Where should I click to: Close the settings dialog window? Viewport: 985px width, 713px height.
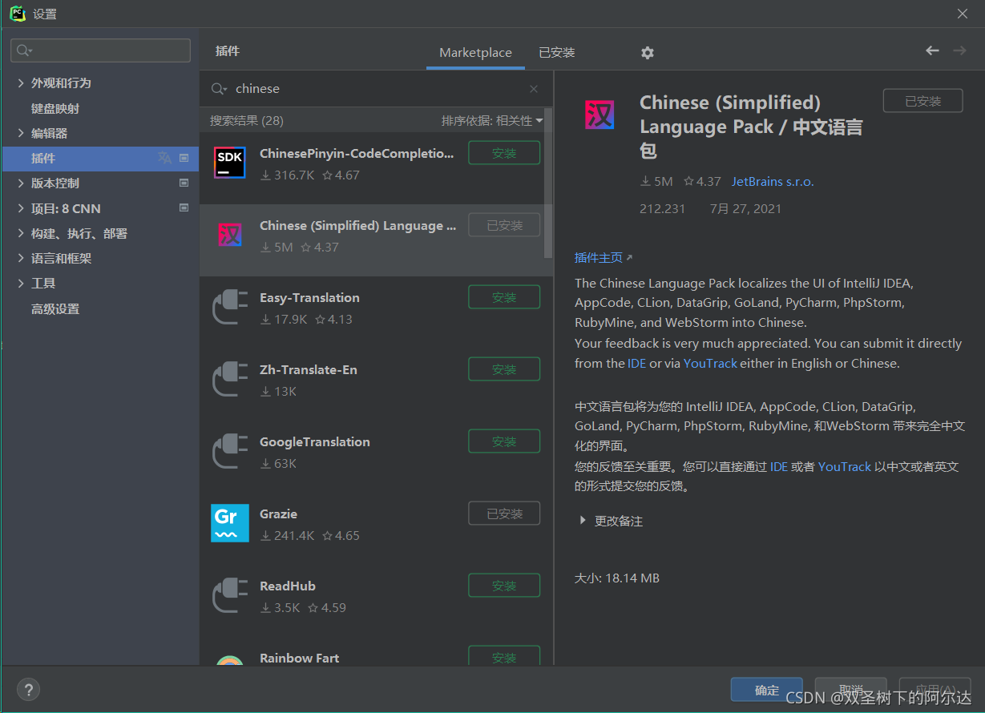tap(963, 14)
